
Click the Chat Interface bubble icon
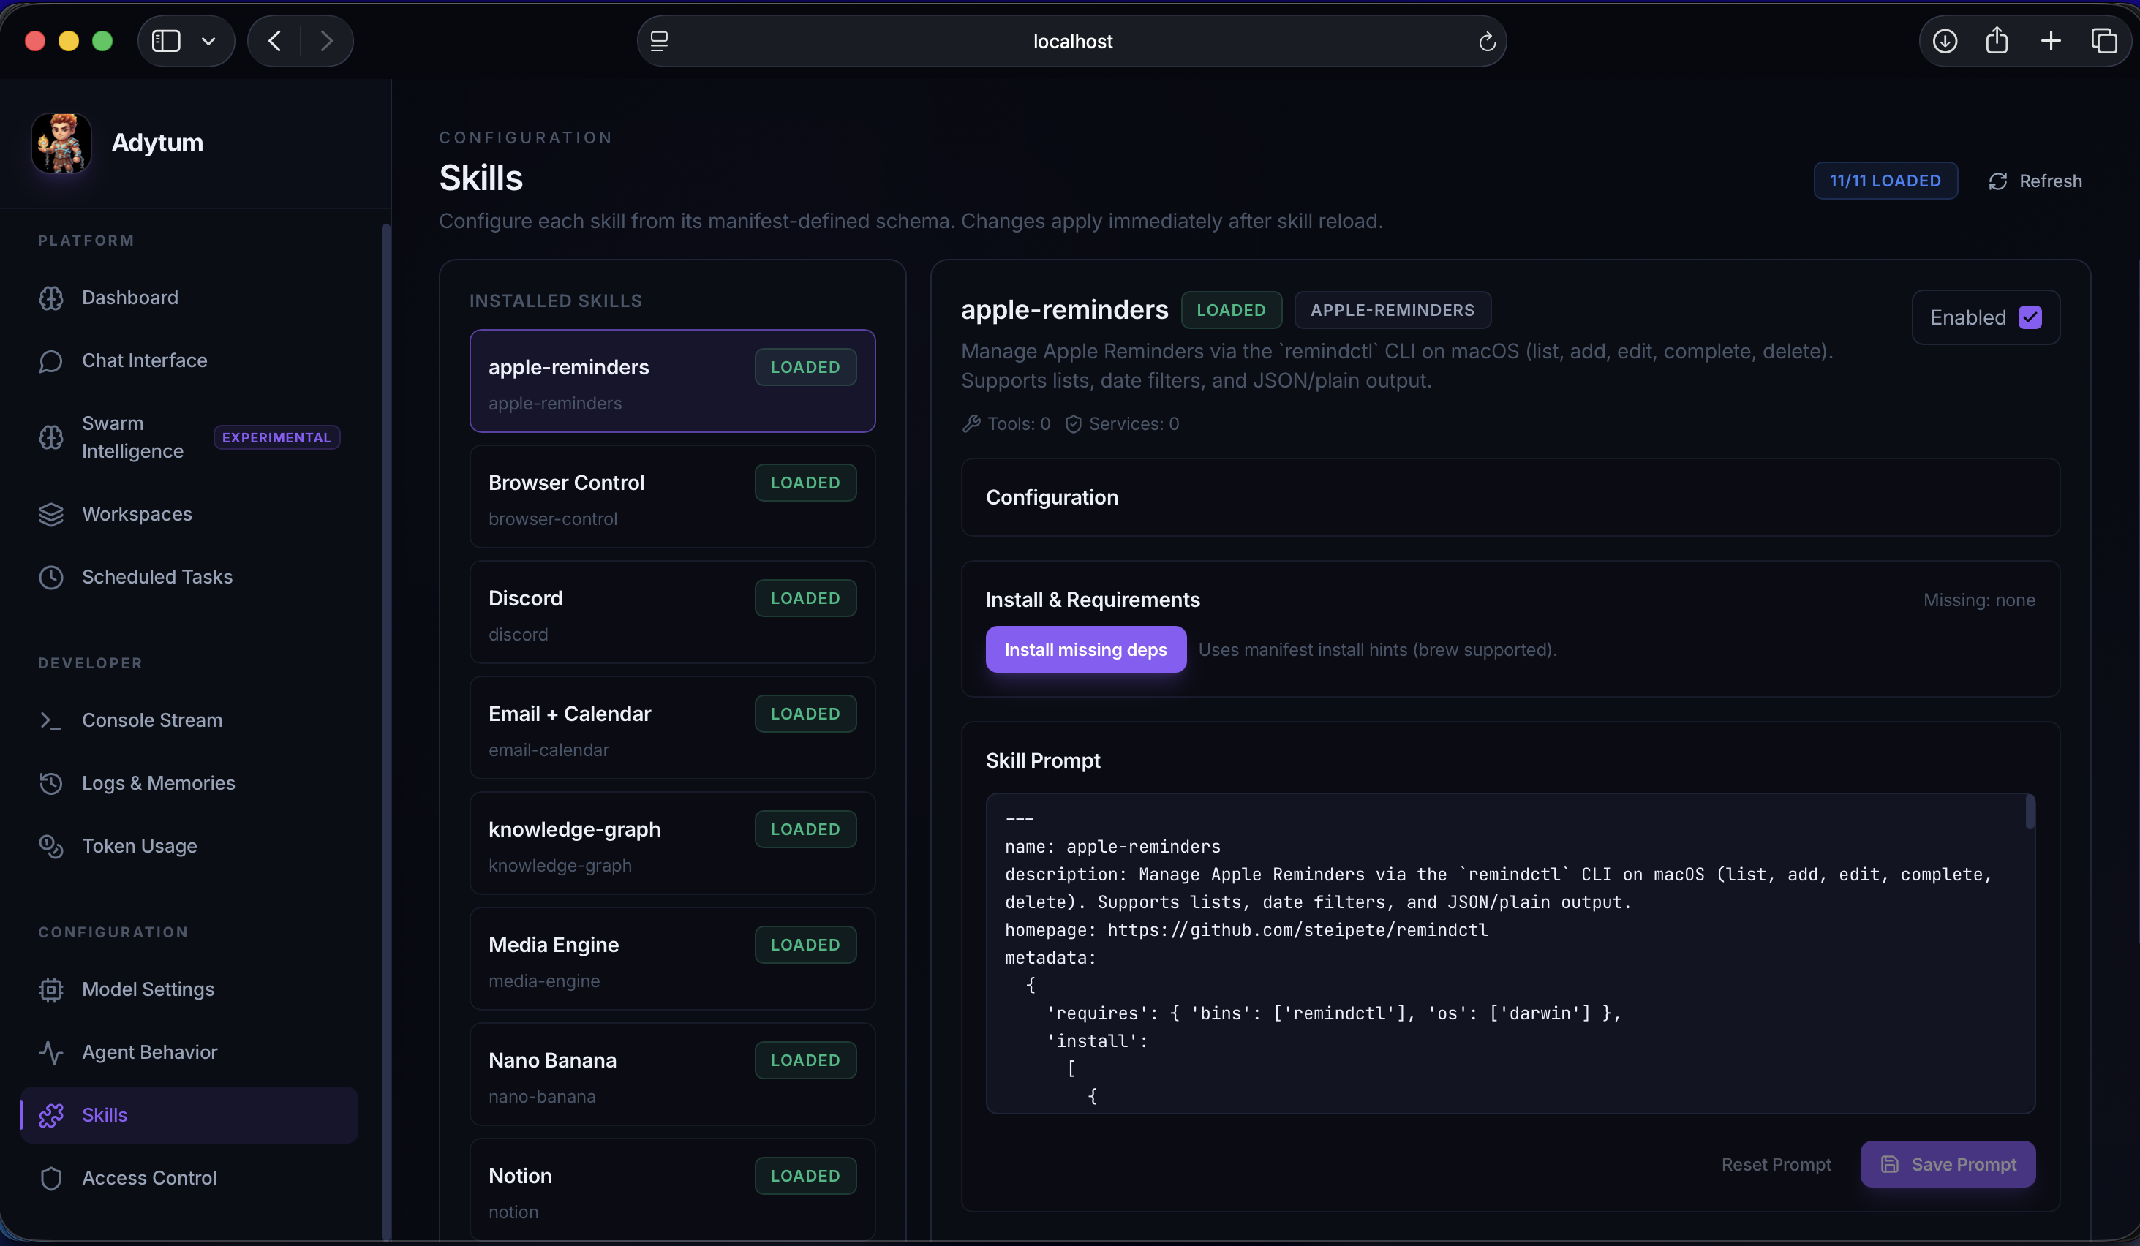click(x=51, y=360)
